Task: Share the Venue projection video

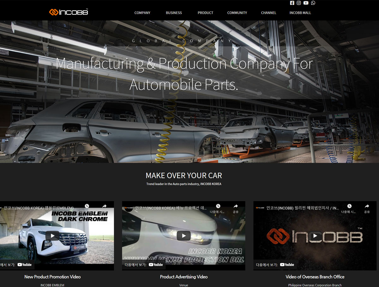Action: coord(236,209)
